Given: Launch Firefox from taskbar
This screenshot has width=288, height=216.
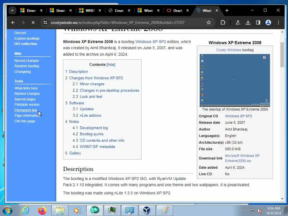Looking at the screenshot, I should [x=42, y=210].
